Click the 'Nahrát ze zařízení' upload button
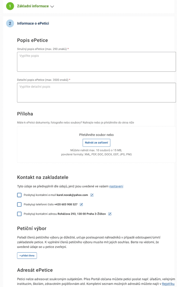Viewport: 177px width, 287px height. point(96,143)
